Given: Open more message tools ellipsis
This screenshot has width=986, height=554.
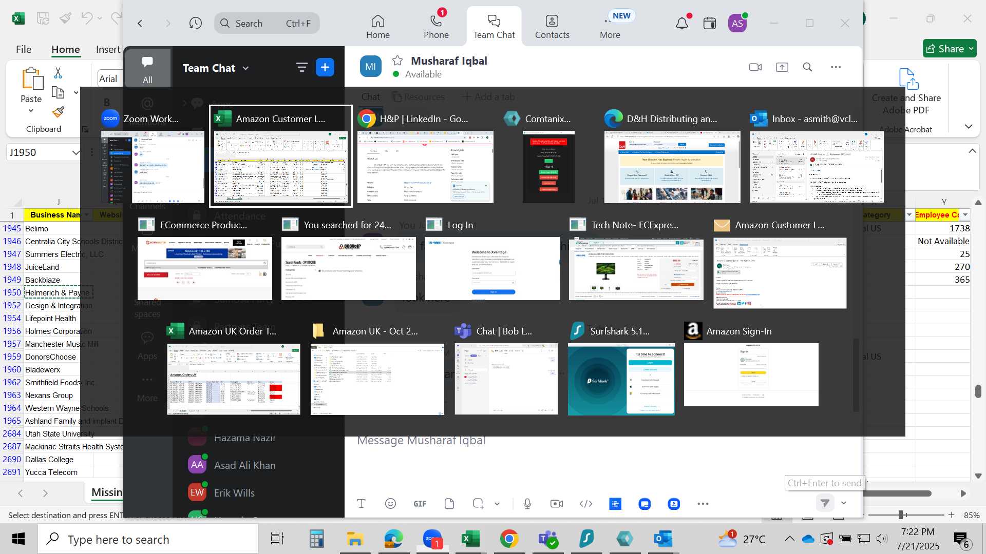Looking at the screenshot, I should [703, 504].
